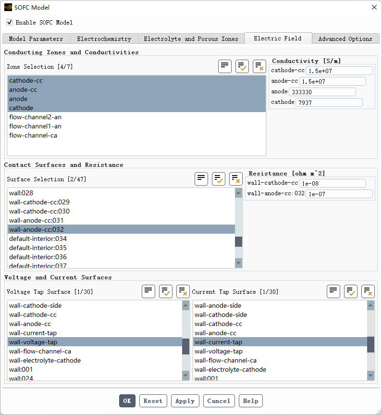Deselect all Voltage Tap surfaces
The image size is (382, 415).
(183, 291)
